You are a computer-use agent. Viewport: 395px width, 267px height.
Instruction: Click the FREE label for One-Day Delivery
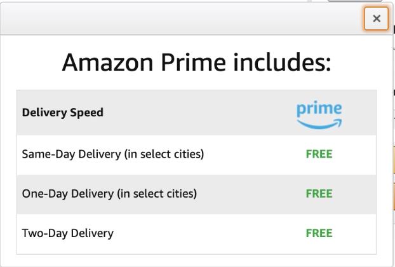319,193
